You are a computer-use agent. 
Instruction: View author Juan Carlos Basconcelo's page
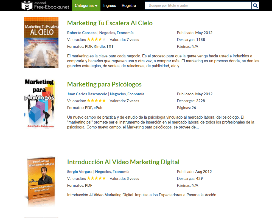[87, 94]
